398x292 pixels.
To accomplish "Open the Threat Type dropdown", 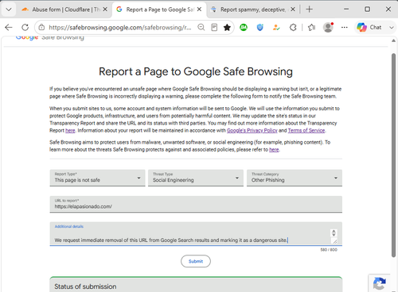I will pos(196,178).
